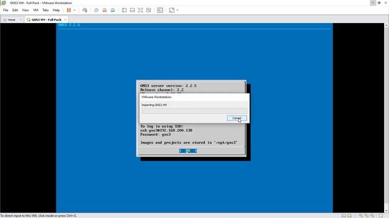Click the VMware Workstation dialog title
The image size is (389, 218).
pos(156,97)
